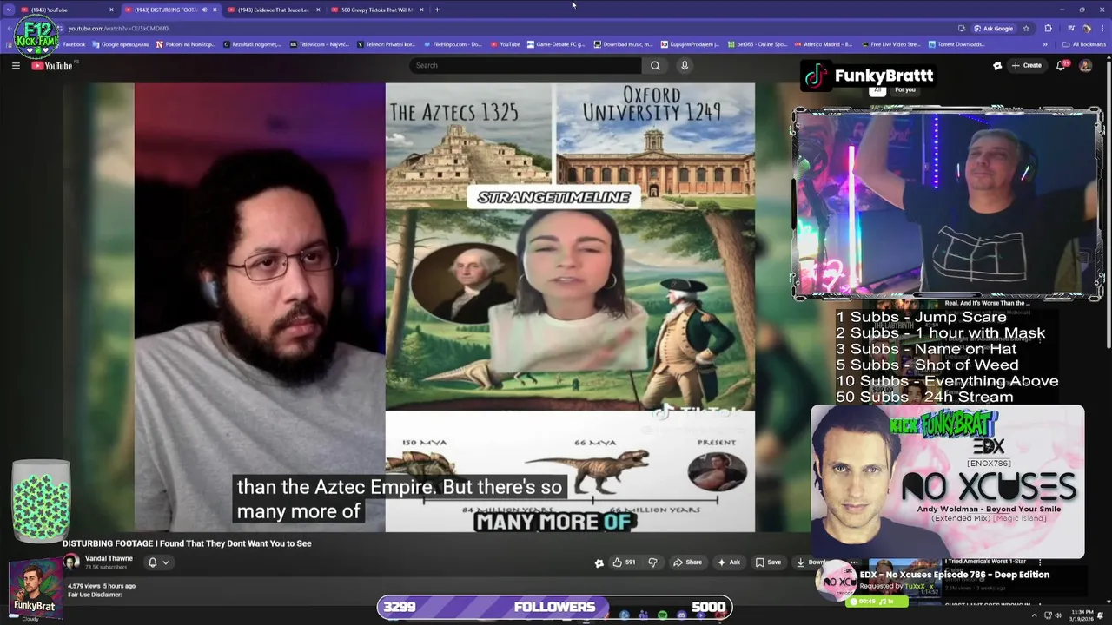Click the Spotify icon in the taskbar
The width and height of the screenshot is (1112, 625).
[663, 615]
